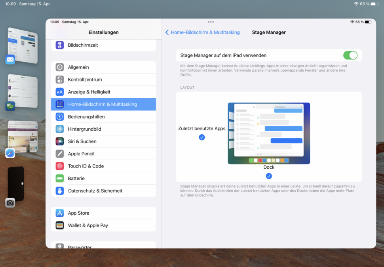
Task: Open the Bildschirmzeit hourglass icon
Action: pos(59,45)
